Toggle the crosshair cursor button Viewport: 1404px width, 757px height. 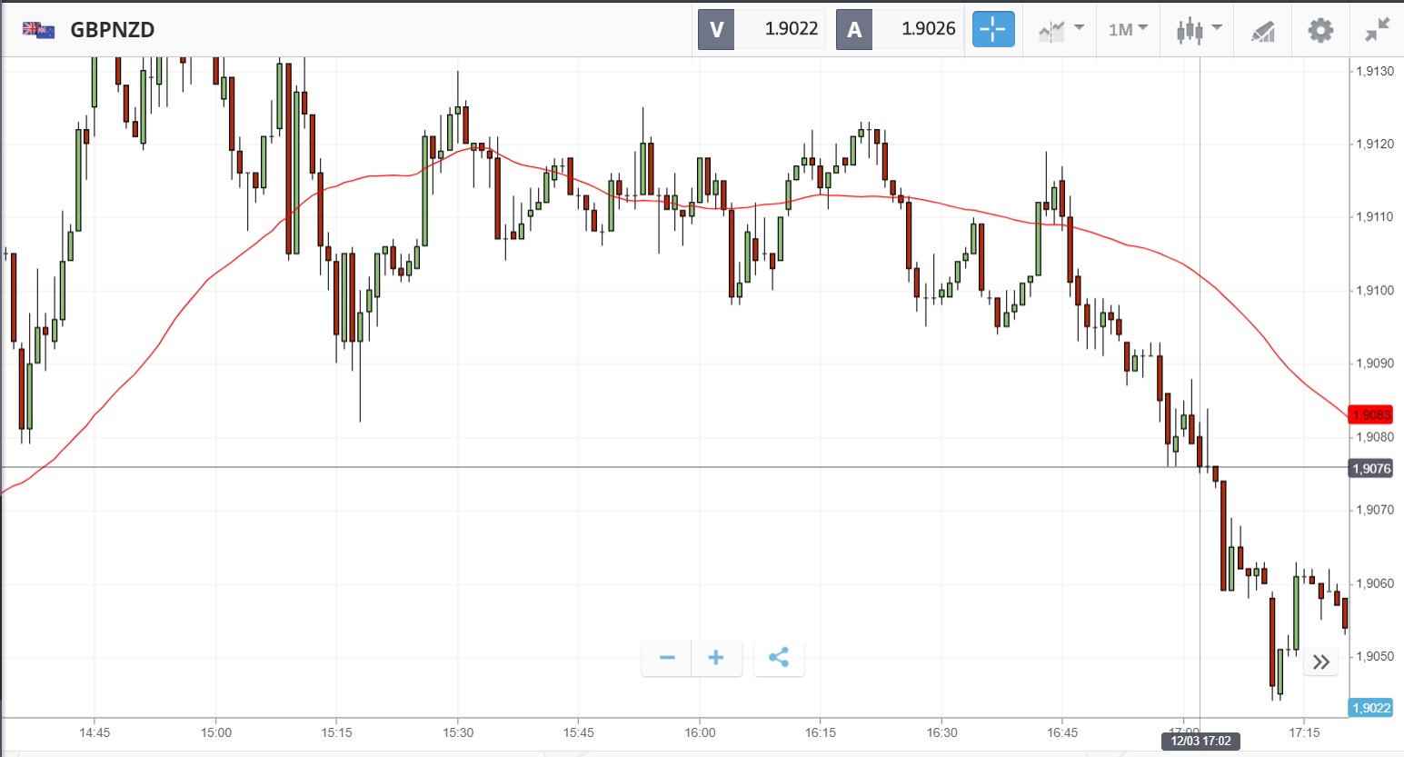coord(992,29)
